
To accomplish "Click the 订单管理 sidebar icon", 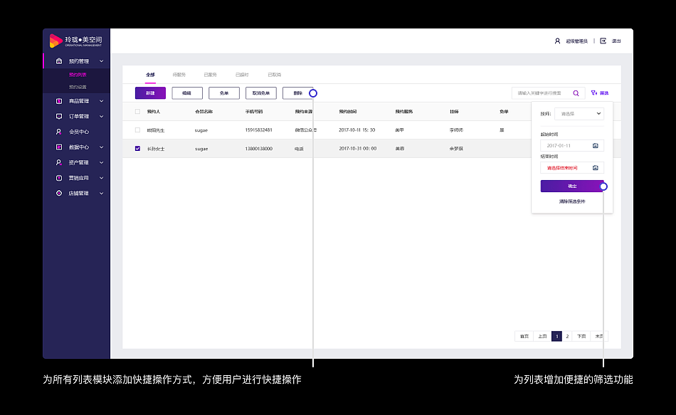I will tap(59, 117).
